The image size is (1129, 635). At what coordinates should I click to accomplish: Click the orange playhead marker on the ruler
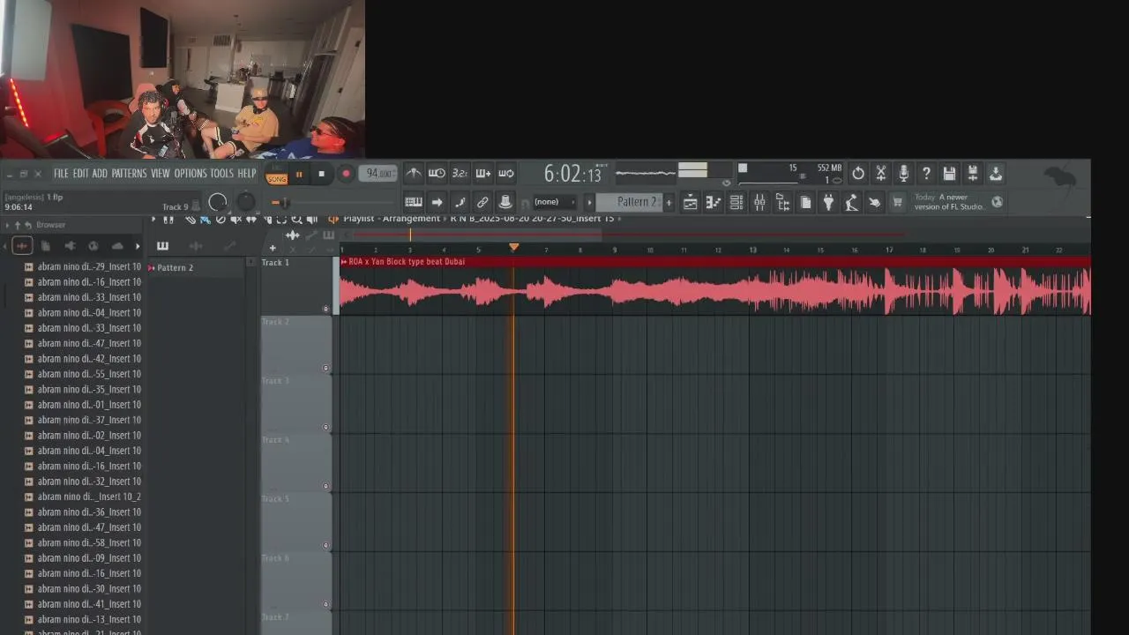pos(513,247)
